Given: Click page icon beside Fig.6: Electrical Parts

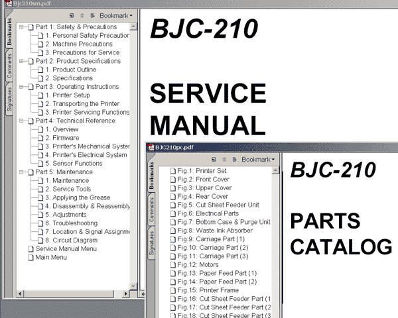Looking at the screenshot, I should (173, 213).
